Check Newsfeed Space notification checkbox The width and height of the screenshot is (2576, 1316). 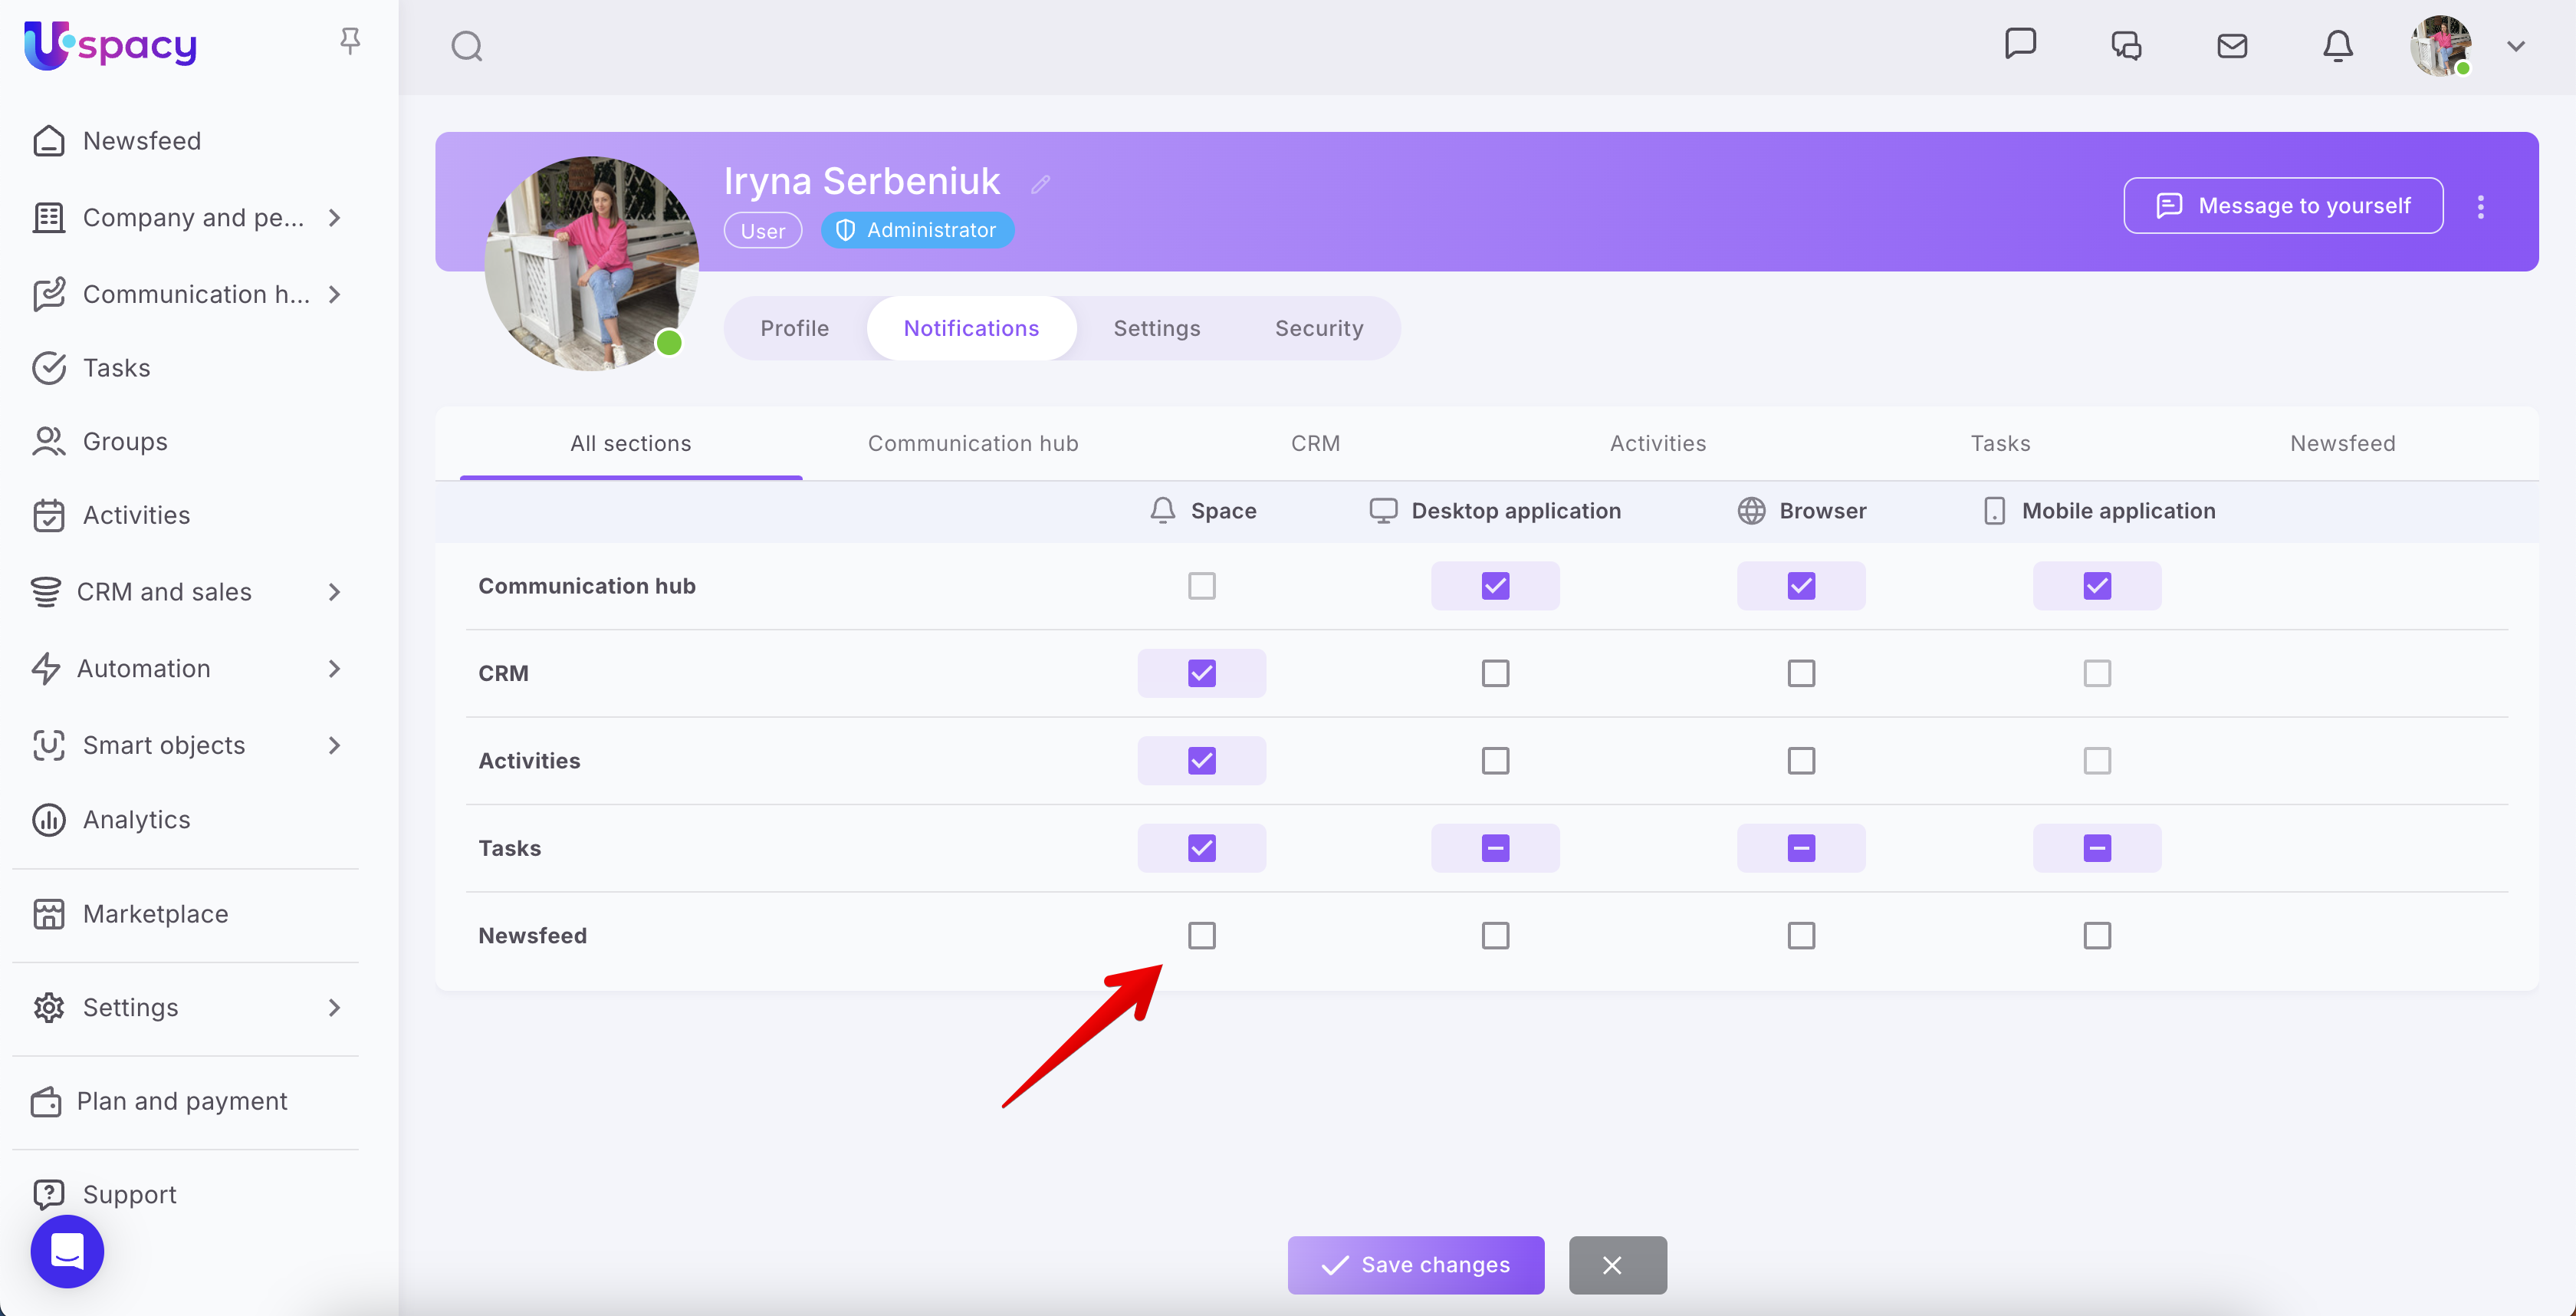(1201, 935)
